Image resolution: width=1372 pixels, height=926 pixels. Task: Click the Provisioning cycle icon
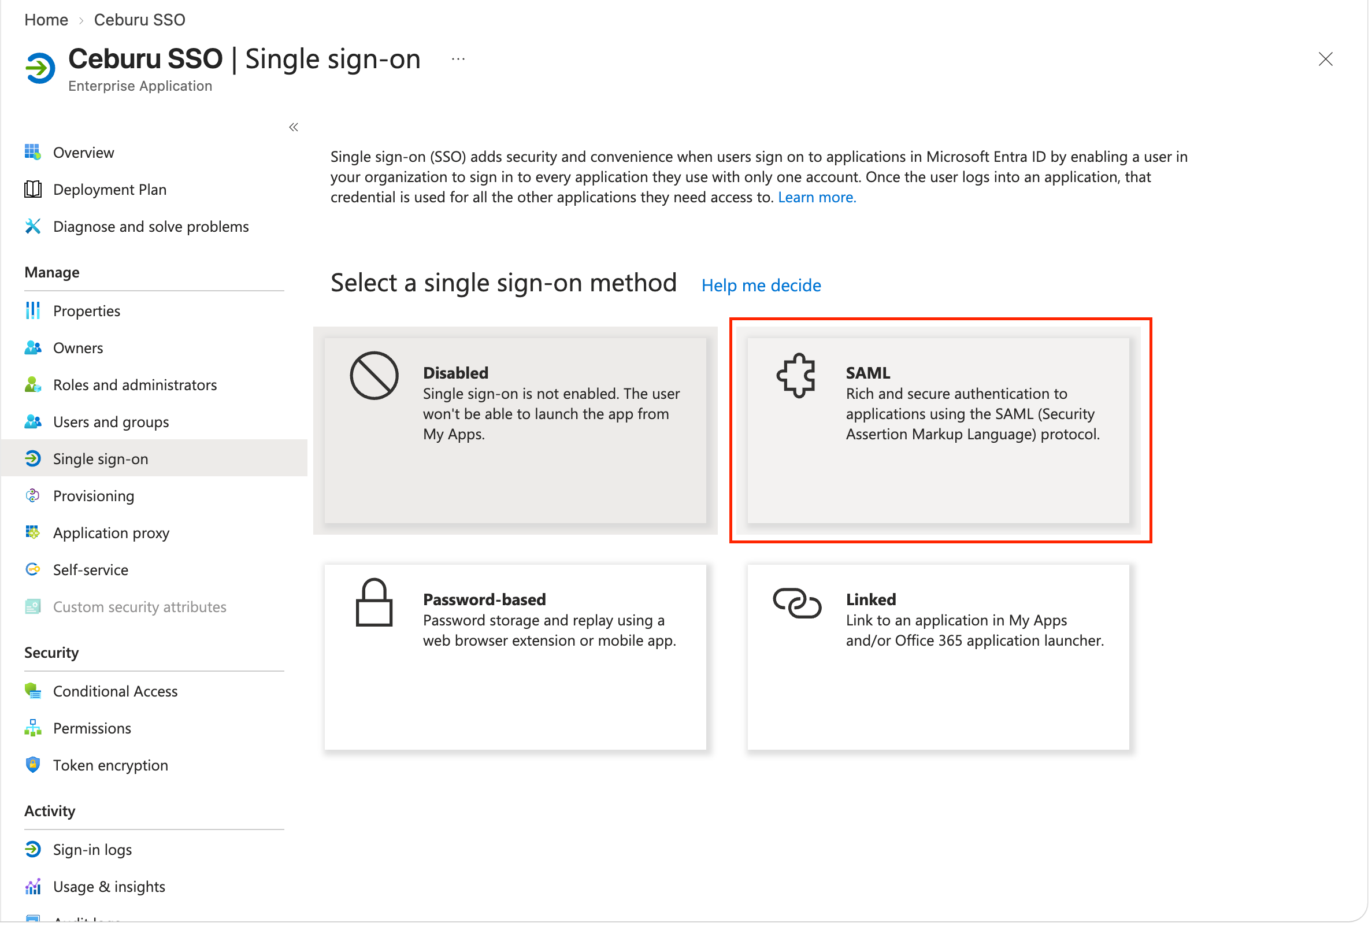[x=33, y=497]
